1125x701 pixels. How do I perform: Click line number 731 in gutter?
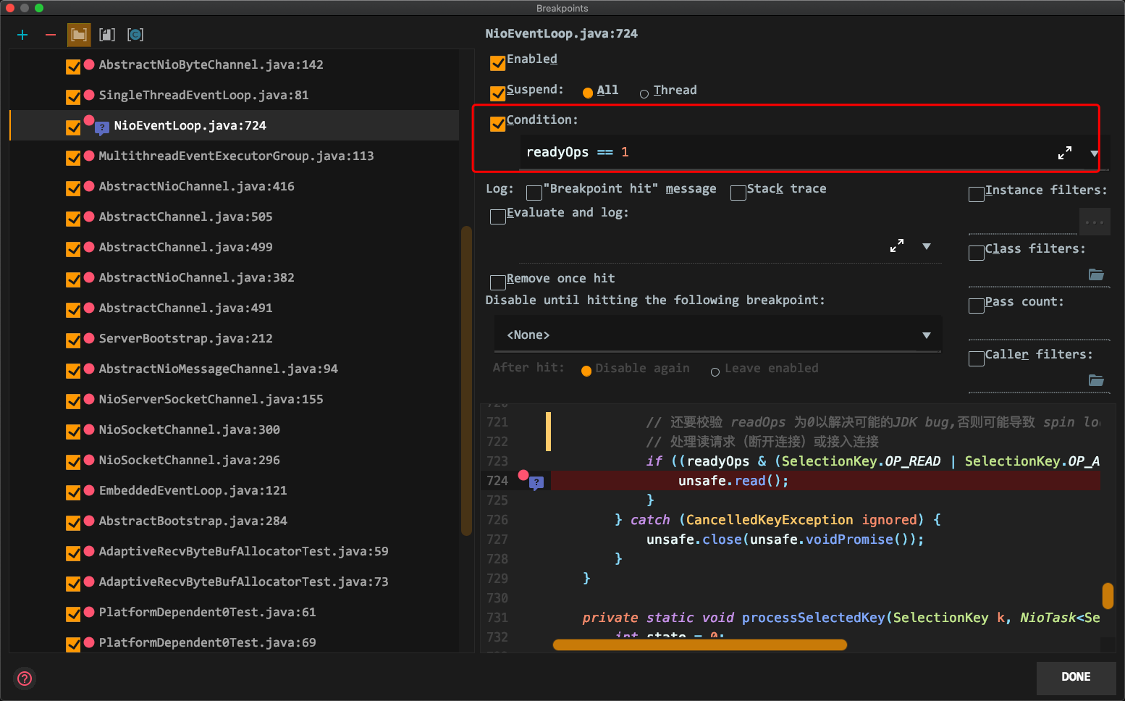(497, 617)
